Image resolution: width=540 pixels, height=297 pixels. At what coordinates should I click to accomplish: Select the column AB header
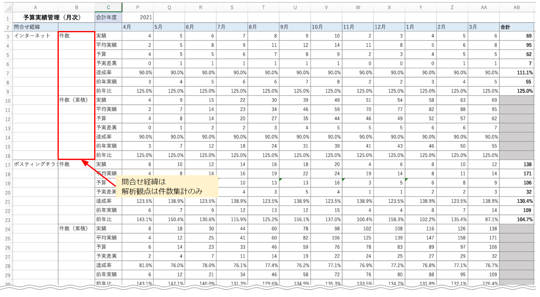tap(516, 7)
